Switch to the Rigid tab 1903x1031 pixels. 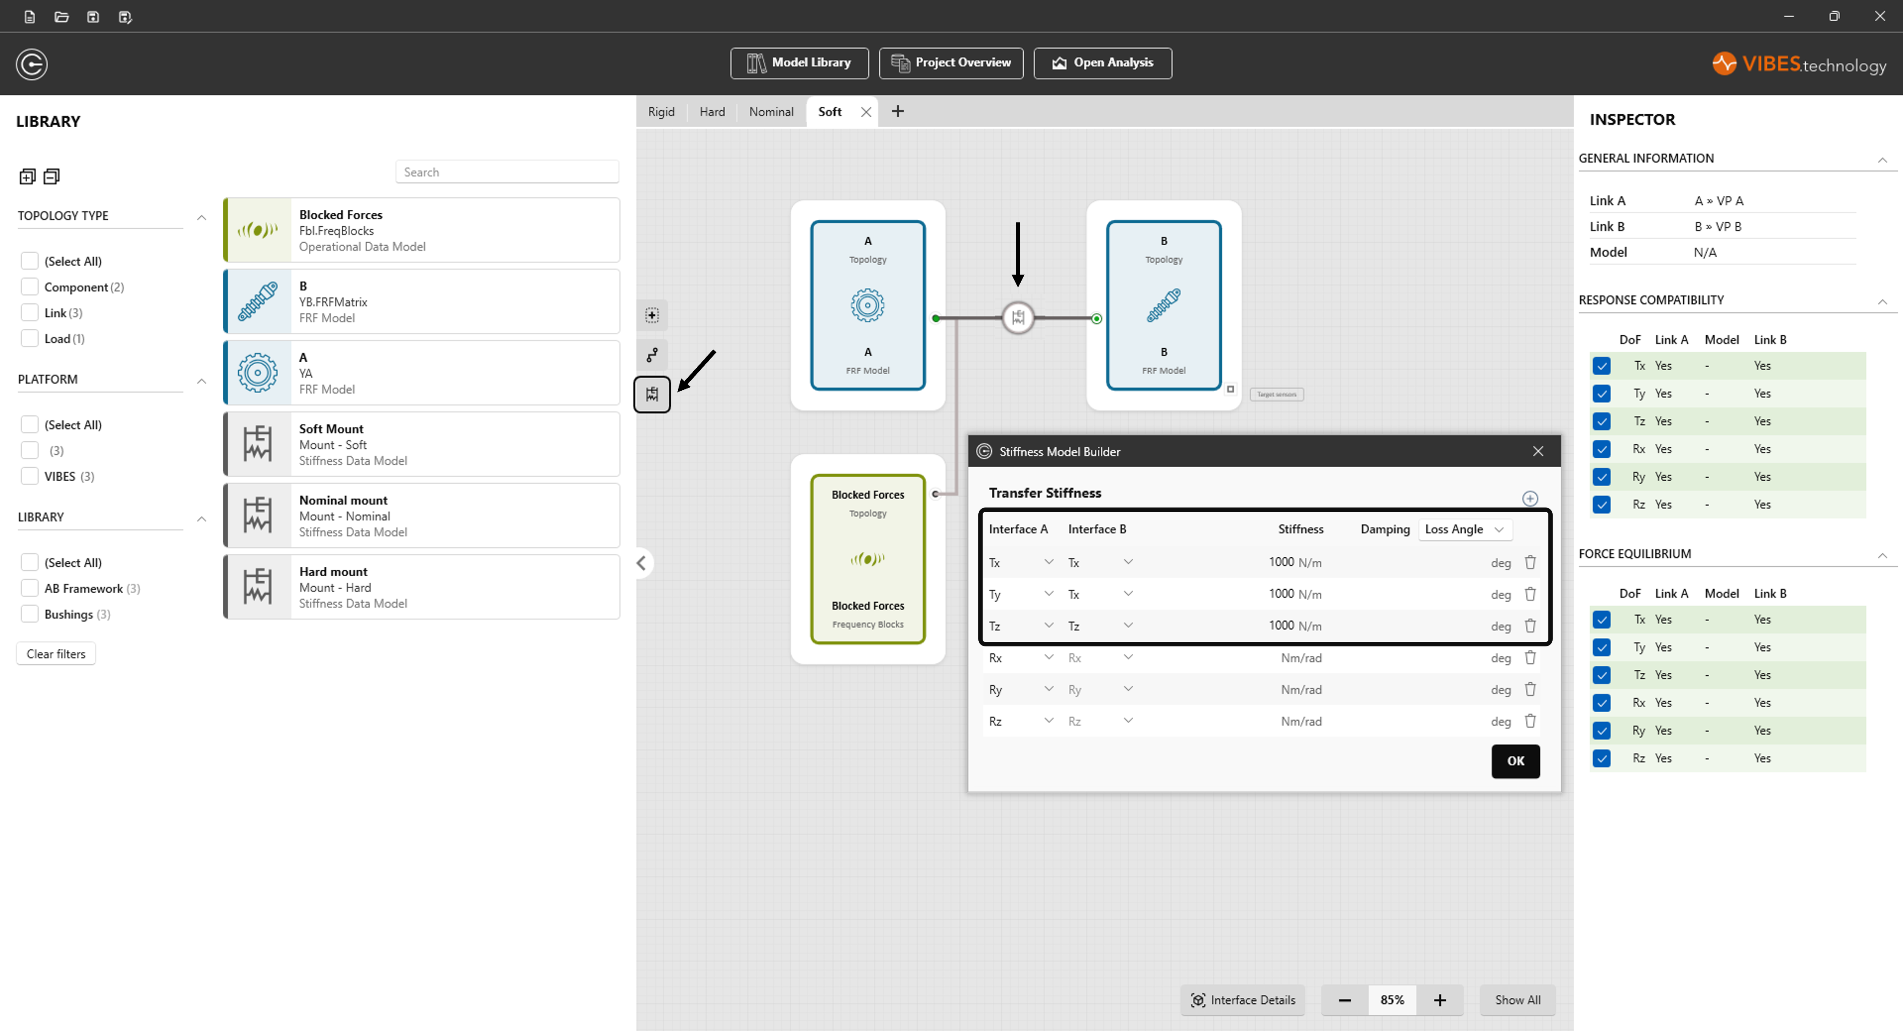click(x=661, y=112)
